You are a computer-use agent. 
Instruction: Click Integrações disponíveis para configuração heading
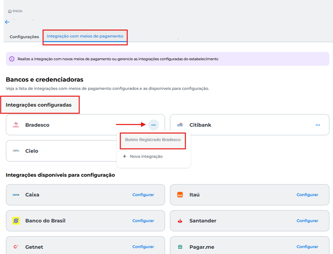pyautogui.click(x=60, y=175)
